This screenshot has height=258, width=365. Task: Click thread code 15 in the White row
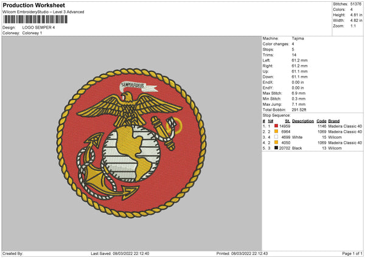click(324, 138)
